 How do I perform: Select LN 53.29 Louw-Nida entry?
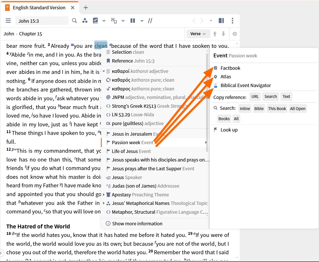point(155,115)
